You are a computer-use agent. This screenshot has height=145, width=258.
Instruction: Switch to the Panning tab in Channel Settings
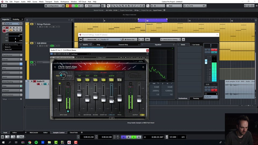point(196,98)
